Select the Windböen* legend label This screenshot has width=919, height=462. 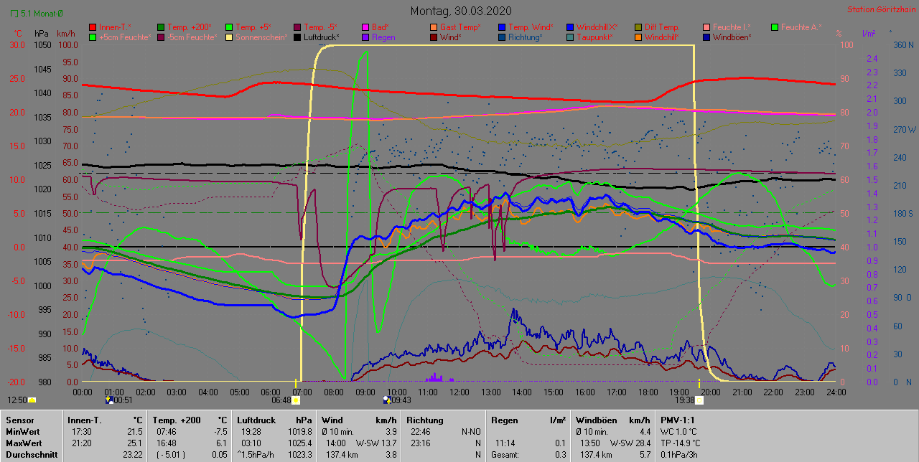[732, 37]
